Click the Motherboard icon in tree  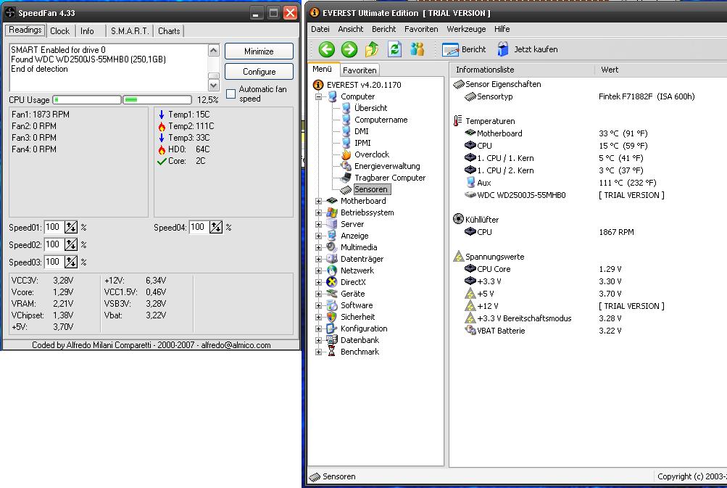pyautogui.click(x=331, y=201)
